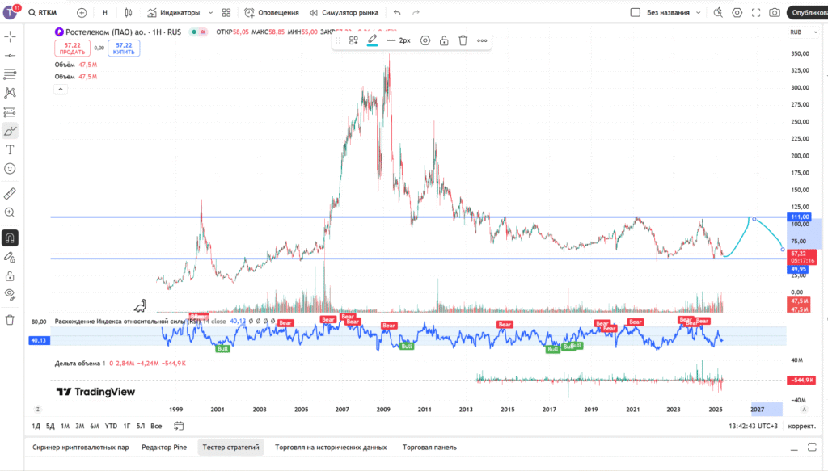828x471 pixels.
Task: Add a symbol to compare with plus icon
Action: [x=82, y=12]
